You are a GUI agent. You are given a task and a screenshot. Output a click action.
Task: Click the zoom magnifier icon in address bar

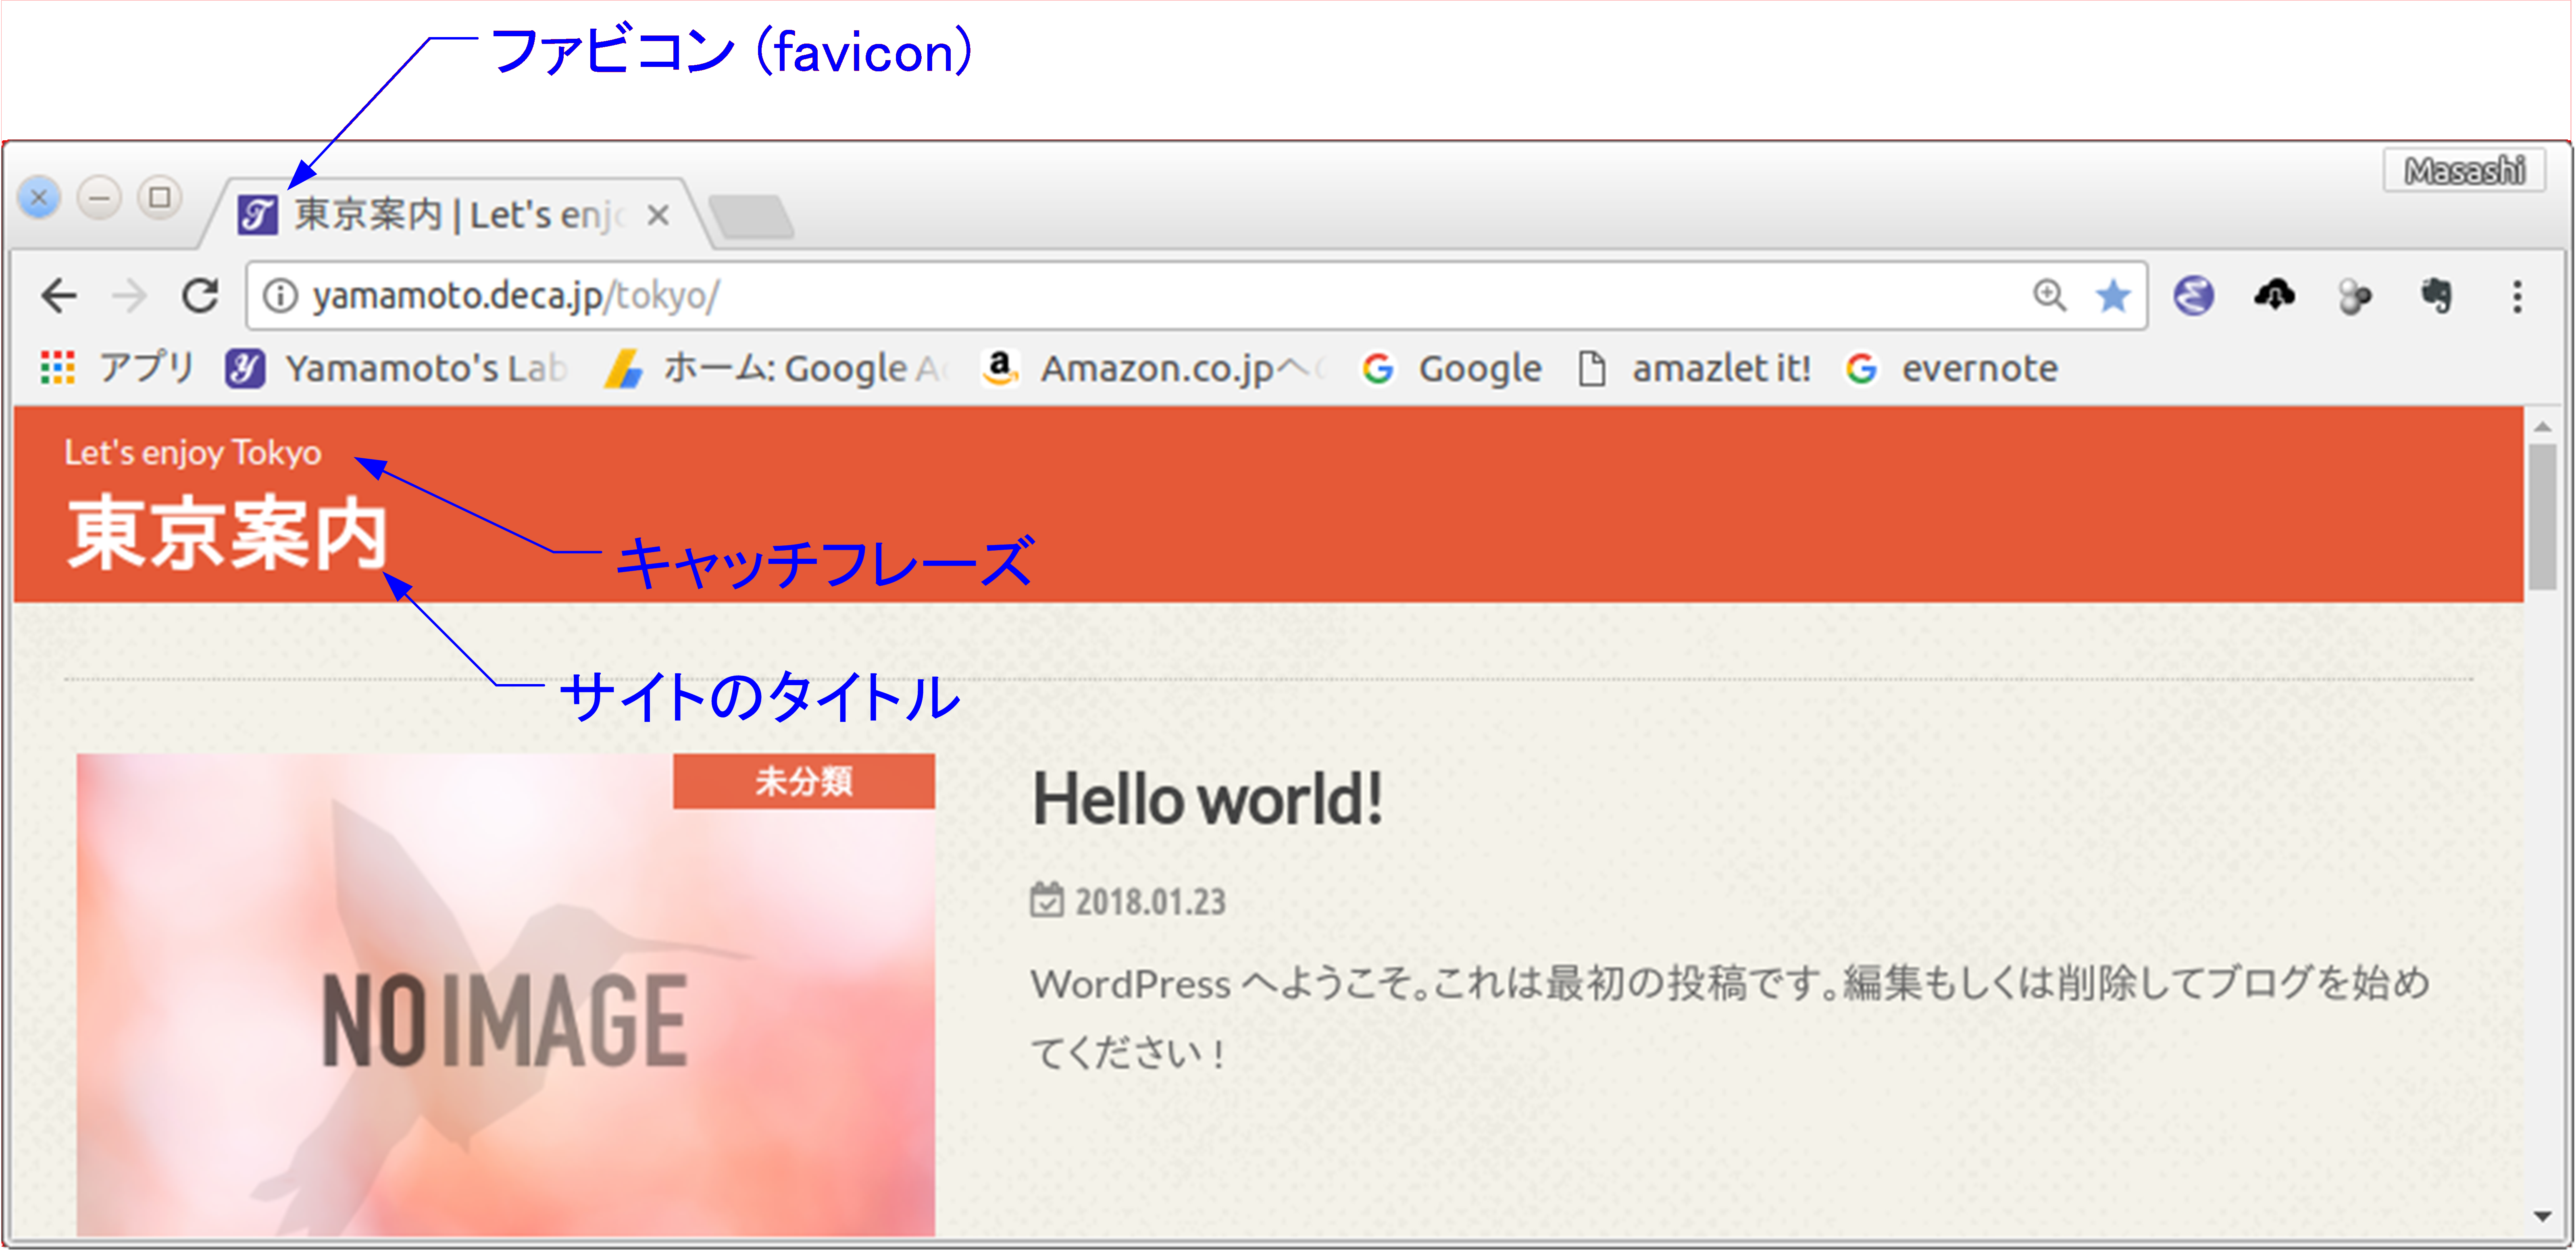[2049, 295]
